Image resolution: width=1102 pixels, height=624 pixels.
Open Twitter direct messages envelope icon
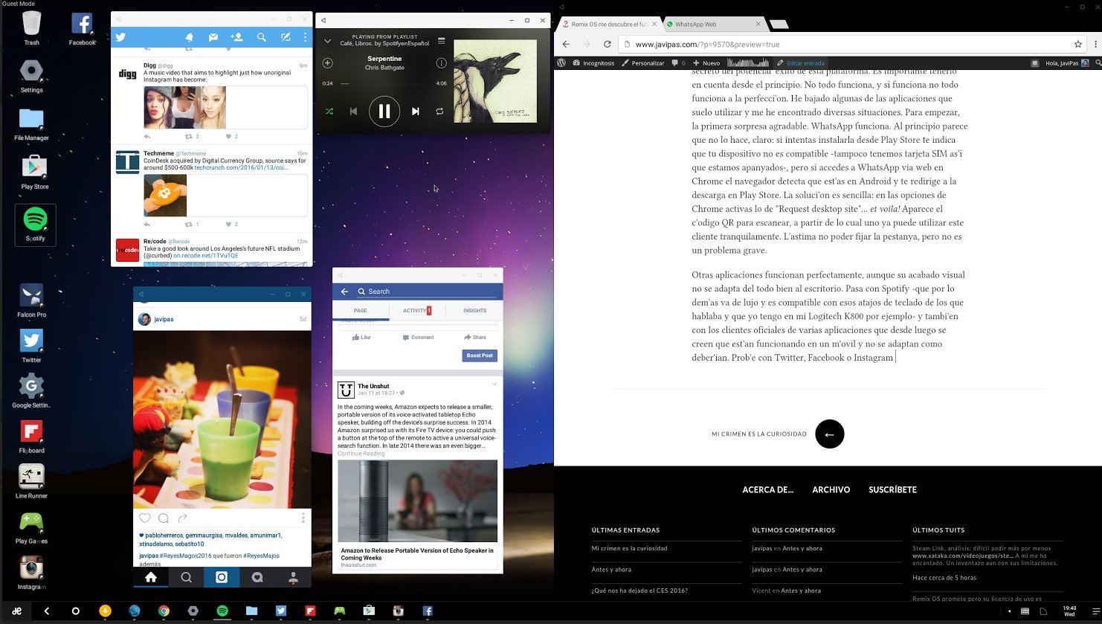click(213, 37)
